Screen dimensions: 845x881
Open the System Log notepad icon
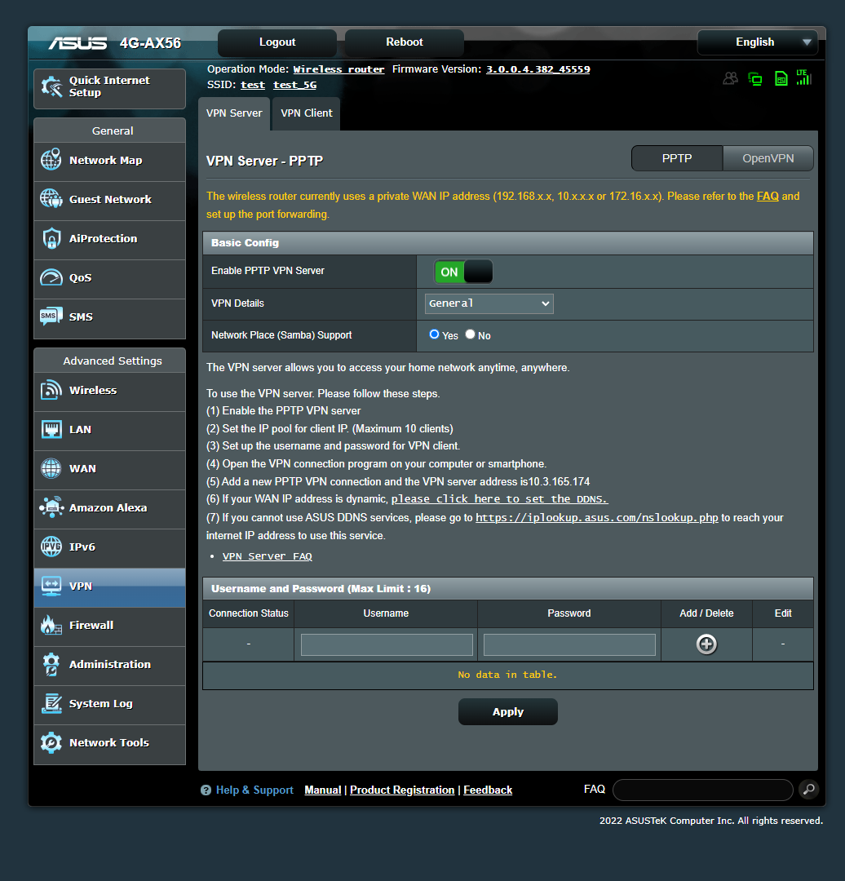(x=51, y=703)
